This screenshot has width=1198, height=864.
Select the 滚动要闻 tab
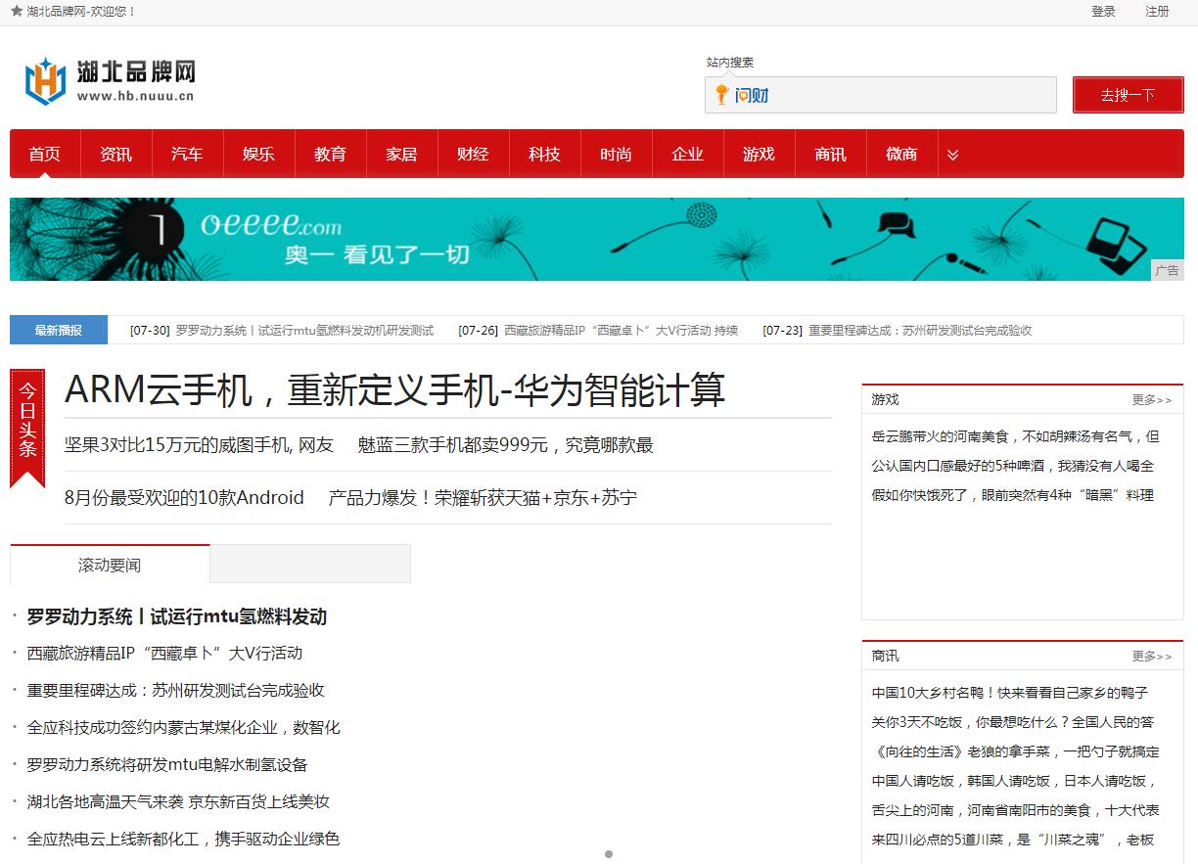point(110,565)
